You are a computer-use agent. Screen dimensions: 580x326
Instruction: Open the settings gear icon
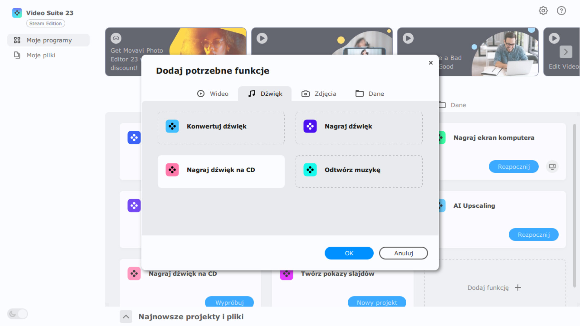(x=543, y=11)
